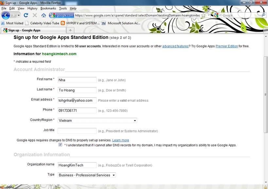Open the Microsoft Solution Ac... bookmark
This screenshot has width=268, height=189.
tap(121, 23)
